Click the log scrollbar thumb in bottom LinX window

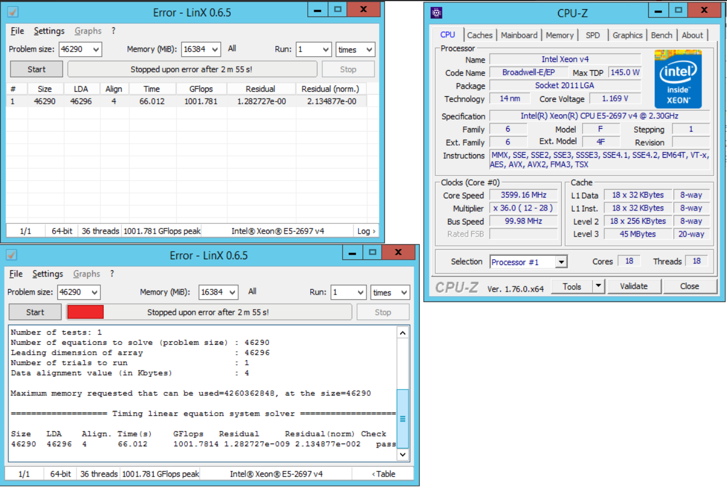[402, 419]
